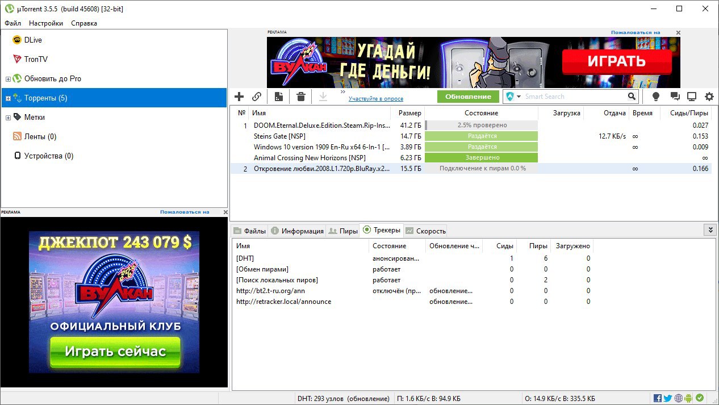
Task: Click the remote monitor icon in toolbar
Action: click(692, 97)
